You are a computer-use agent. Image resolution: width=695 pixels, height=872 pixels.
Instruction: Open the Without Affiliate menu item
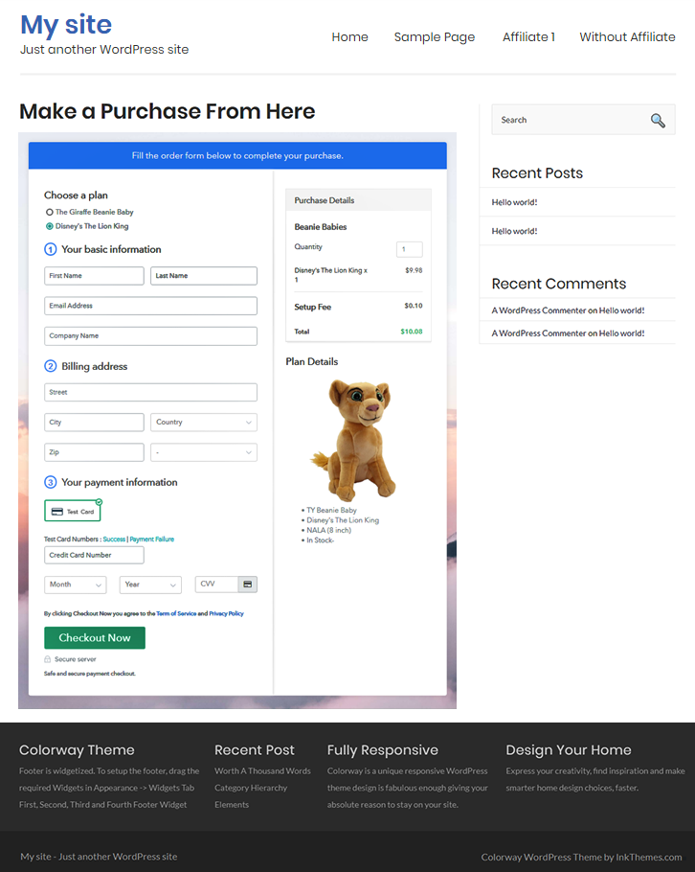(627, 36)
